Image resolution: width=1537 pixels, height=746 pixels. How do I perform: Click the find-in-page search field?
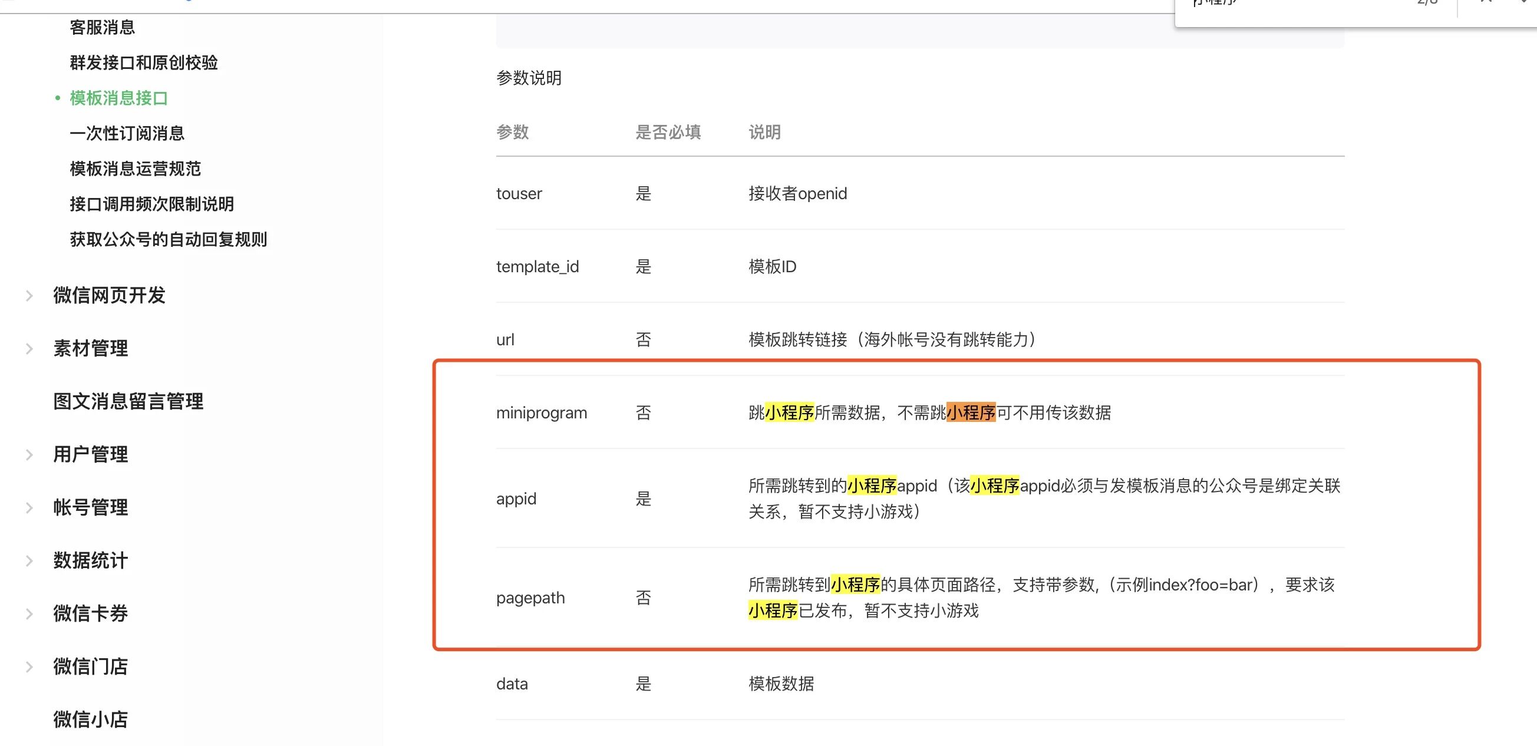(1283, 5)
